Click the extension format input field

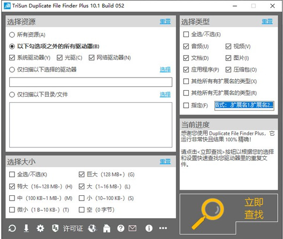click(x=244, y=106)
